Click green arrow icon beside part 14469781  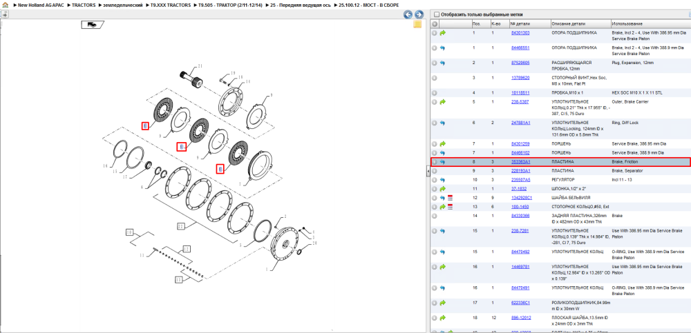click(443, 267)
